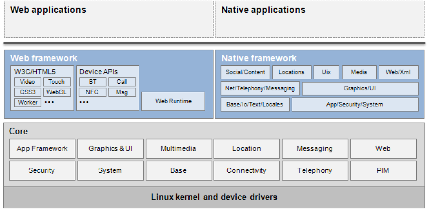Viewport: 429px width, 209px height.
Task: Select the Multimedia box in Core
Action: (178, 148)
